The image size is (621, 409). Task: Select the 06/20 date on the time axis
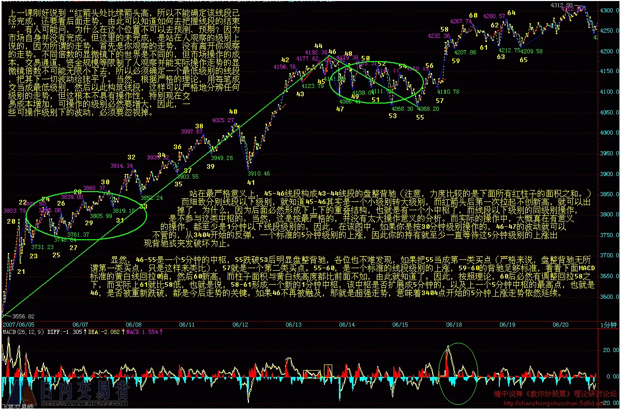(x=560, y=324)
